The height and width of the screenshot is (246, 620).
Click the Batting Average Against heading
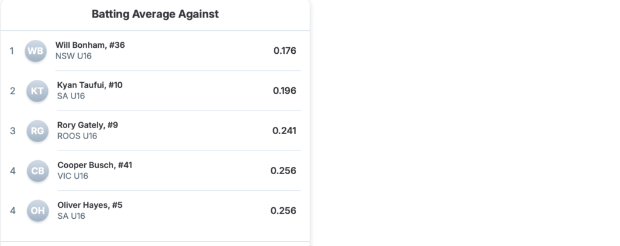tap(155, 14)
